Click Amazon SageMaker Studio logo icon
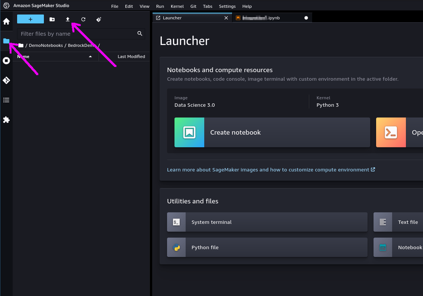Viewport: 423px width, 296px height. click(6, 5)
